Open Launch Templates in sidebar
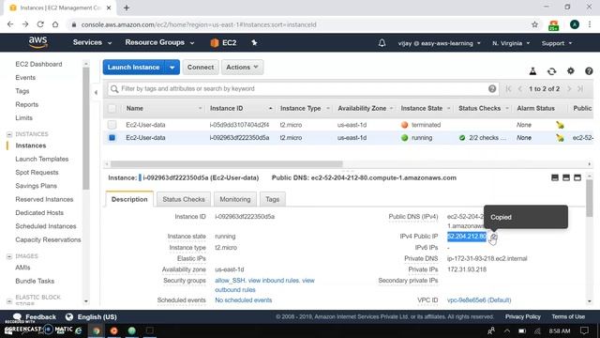This screenshot has height=338, width=600. [x=41, y=159]
